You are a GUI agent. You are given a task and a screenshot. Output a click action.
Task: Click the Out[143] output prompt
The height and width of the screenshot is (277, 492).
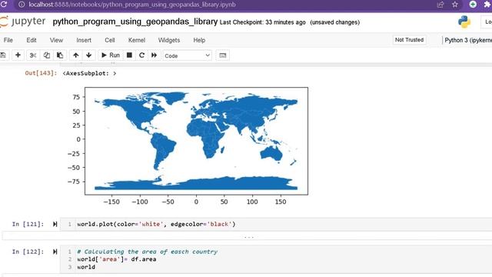tap(41, 73)
